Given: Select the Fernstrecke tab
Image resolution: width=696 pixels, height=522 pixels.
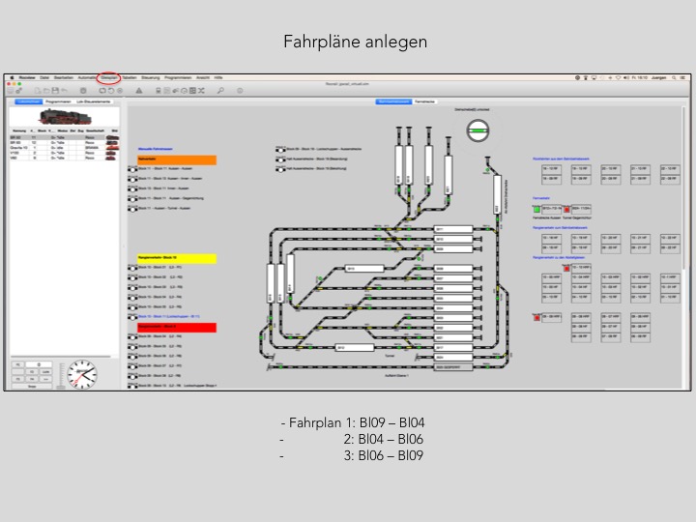Looking at the screenshot, I should (x=424, y=101).
